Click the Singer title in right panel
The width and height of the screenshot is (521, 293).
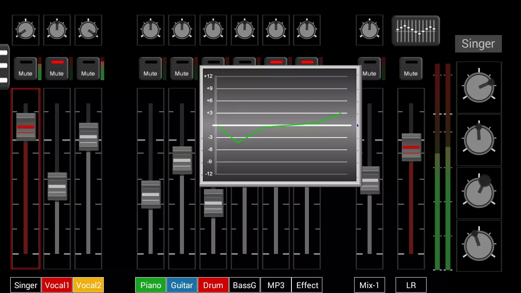(478, 44)
